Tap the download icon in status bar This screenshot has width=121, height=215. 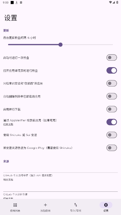pyautogui.click(x=16, y=3)
